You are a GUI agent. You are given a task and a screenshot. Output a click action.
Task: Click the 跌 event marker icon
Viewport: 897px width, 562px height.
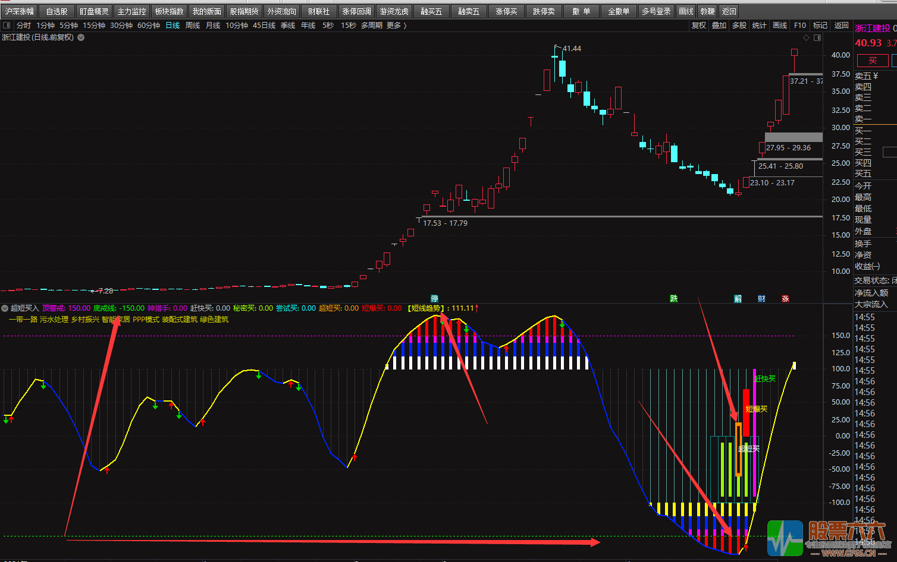pyautogui.click(x=673, y=299)
